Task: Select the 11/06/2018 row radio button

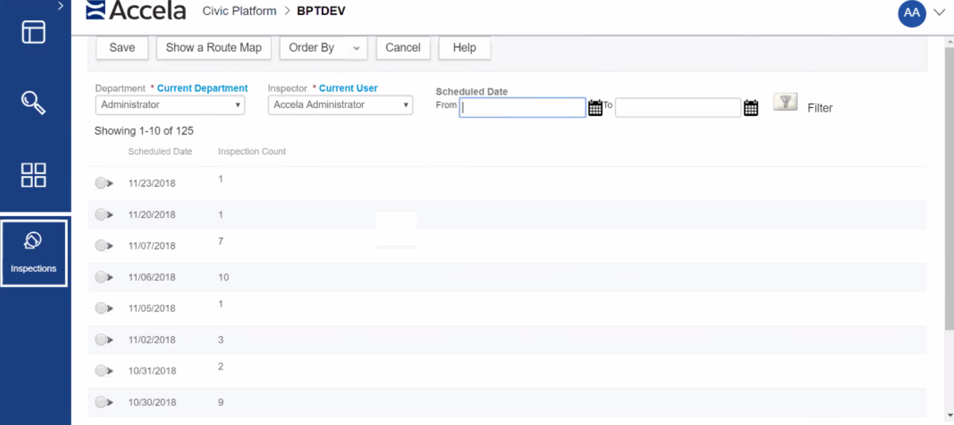Action: [x=101, y=277]
